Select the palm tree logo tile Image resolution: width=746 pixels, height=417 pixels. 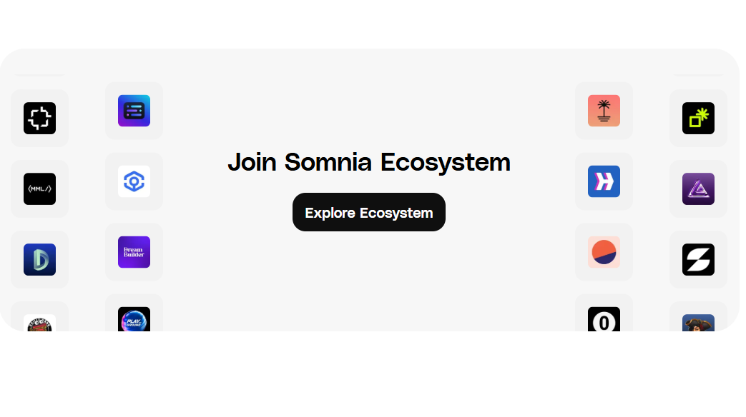(x=604, y=111)
